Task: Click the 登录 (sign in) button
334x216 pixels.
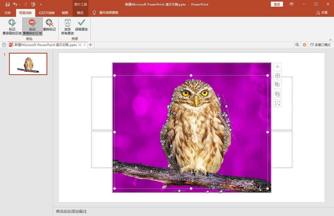Action: click(x=277, y=4)
